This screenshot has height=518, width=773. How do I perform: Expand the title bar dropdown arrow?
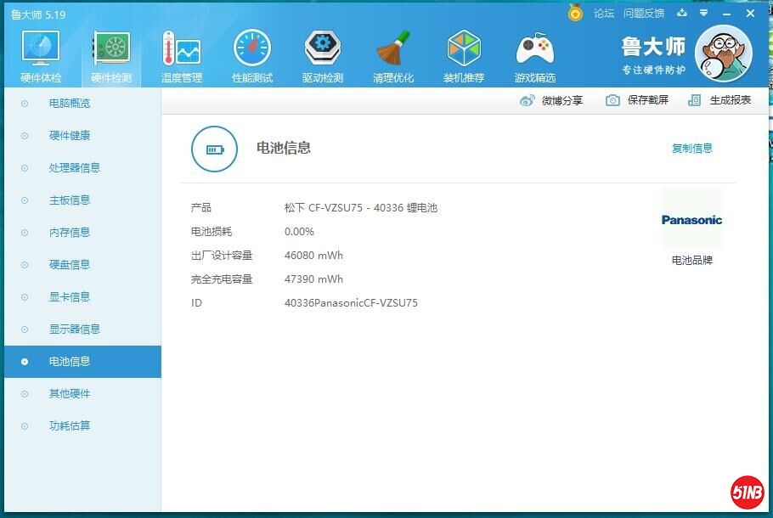point(702,14)
